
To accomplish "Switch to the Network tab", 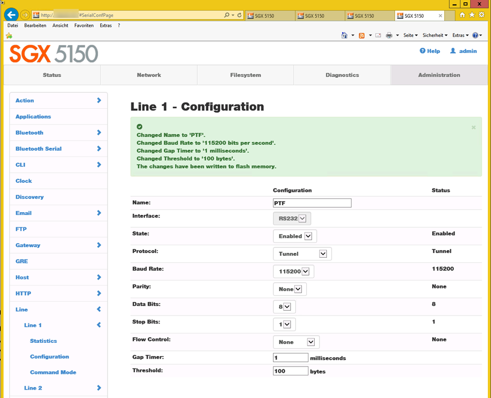I will [149, 75].
